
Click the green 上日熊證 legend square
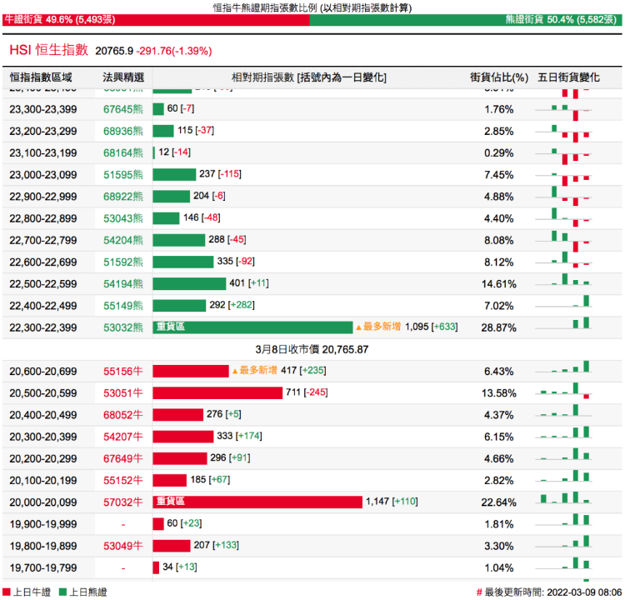point(62,592)
